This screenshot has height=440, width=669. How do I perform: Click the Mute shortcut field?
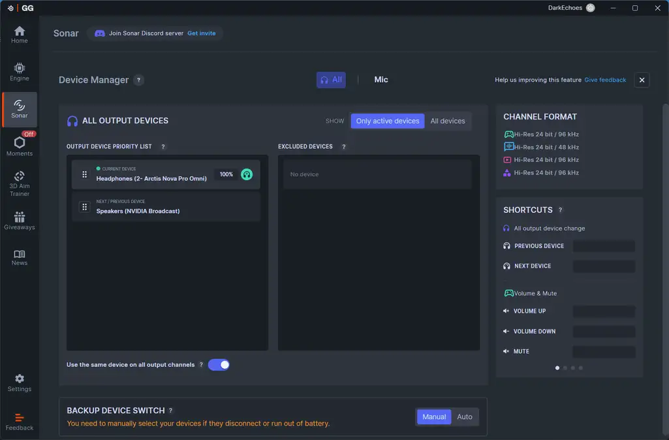coord(604,352)
